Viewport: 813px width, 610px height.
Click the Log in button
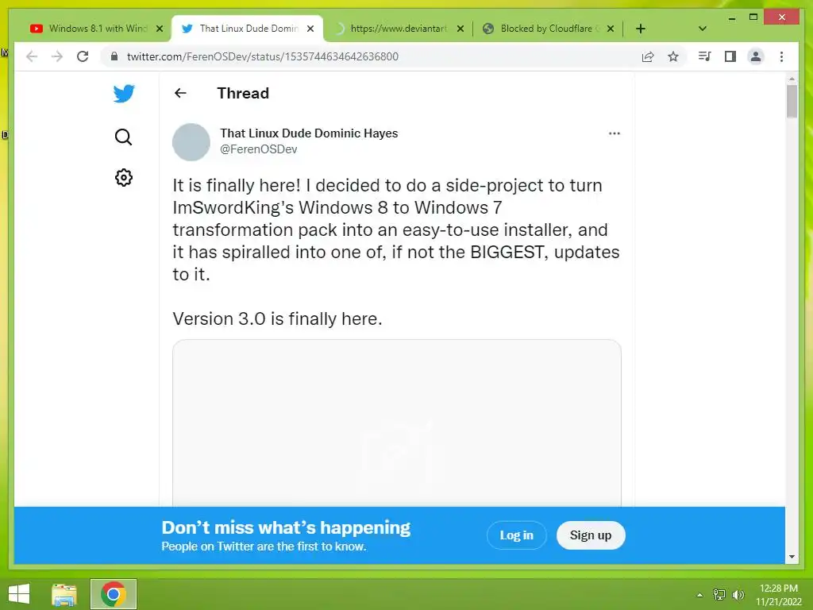(516, 535)
